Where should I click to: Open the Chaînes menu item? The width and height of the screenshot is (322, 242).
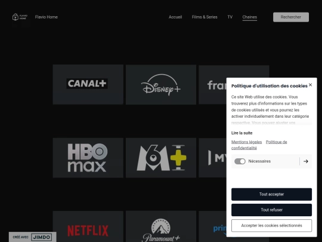pos(250,17)
